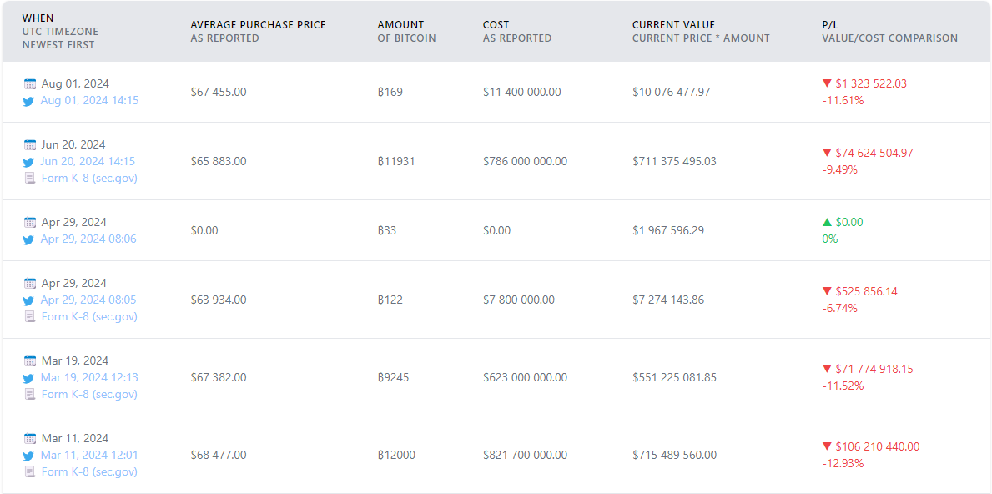Open the Mar 11, 2024 12:01 tweet link
This screenshot has height=494, width=992.
click(x=89, y=455)
